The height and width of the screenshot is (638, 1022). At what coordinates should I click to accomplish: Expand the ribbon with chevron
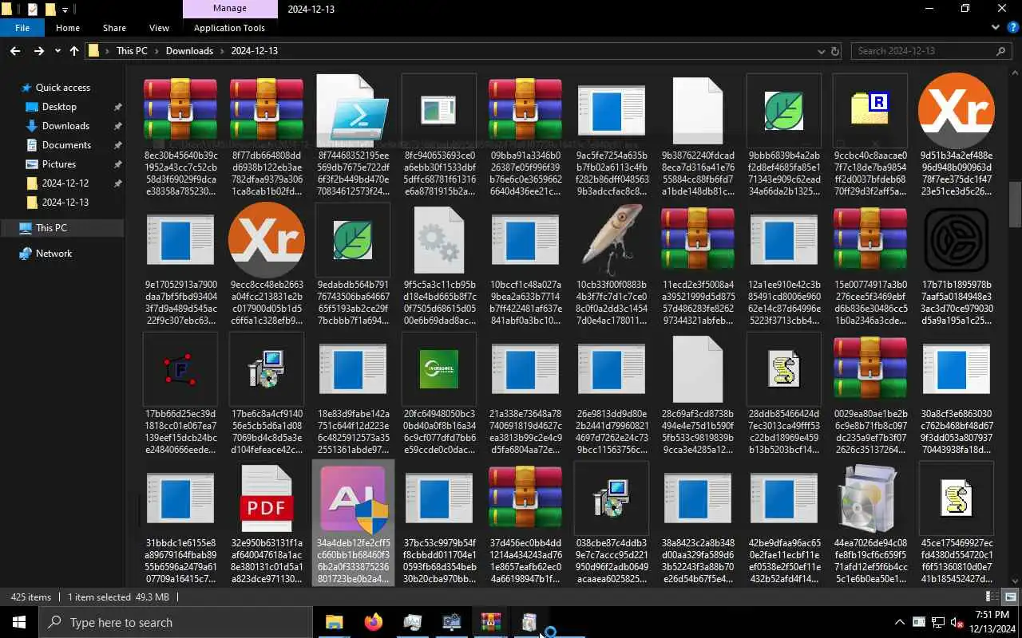[996, 27]
